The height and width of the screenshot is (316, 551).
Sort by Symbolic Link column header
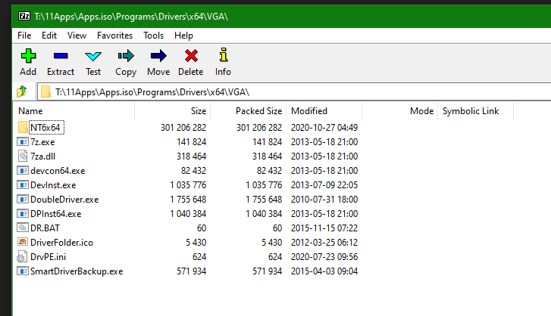pyautogui.click(x=476, y=111)
